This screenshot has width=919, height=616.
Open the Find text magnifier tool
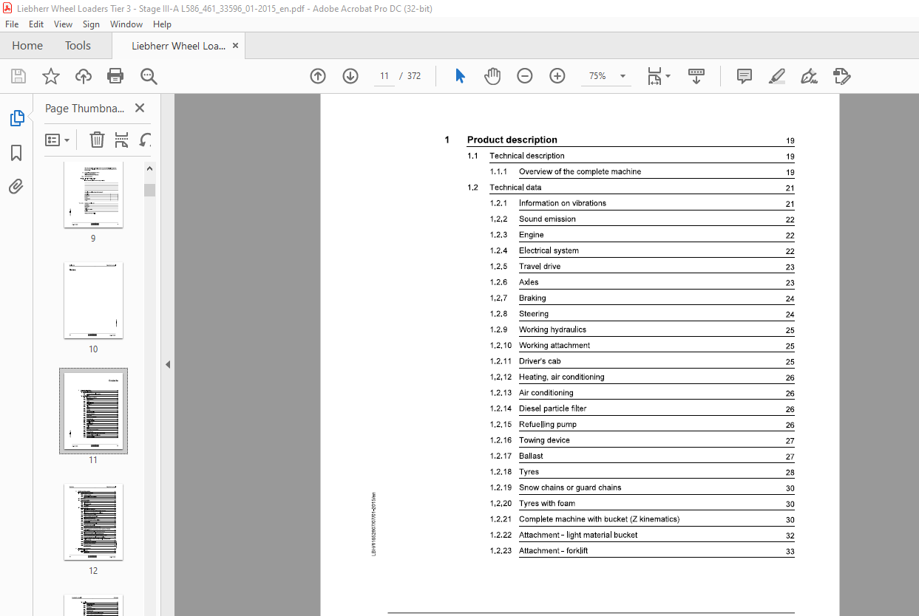click(x=149, y=76)
